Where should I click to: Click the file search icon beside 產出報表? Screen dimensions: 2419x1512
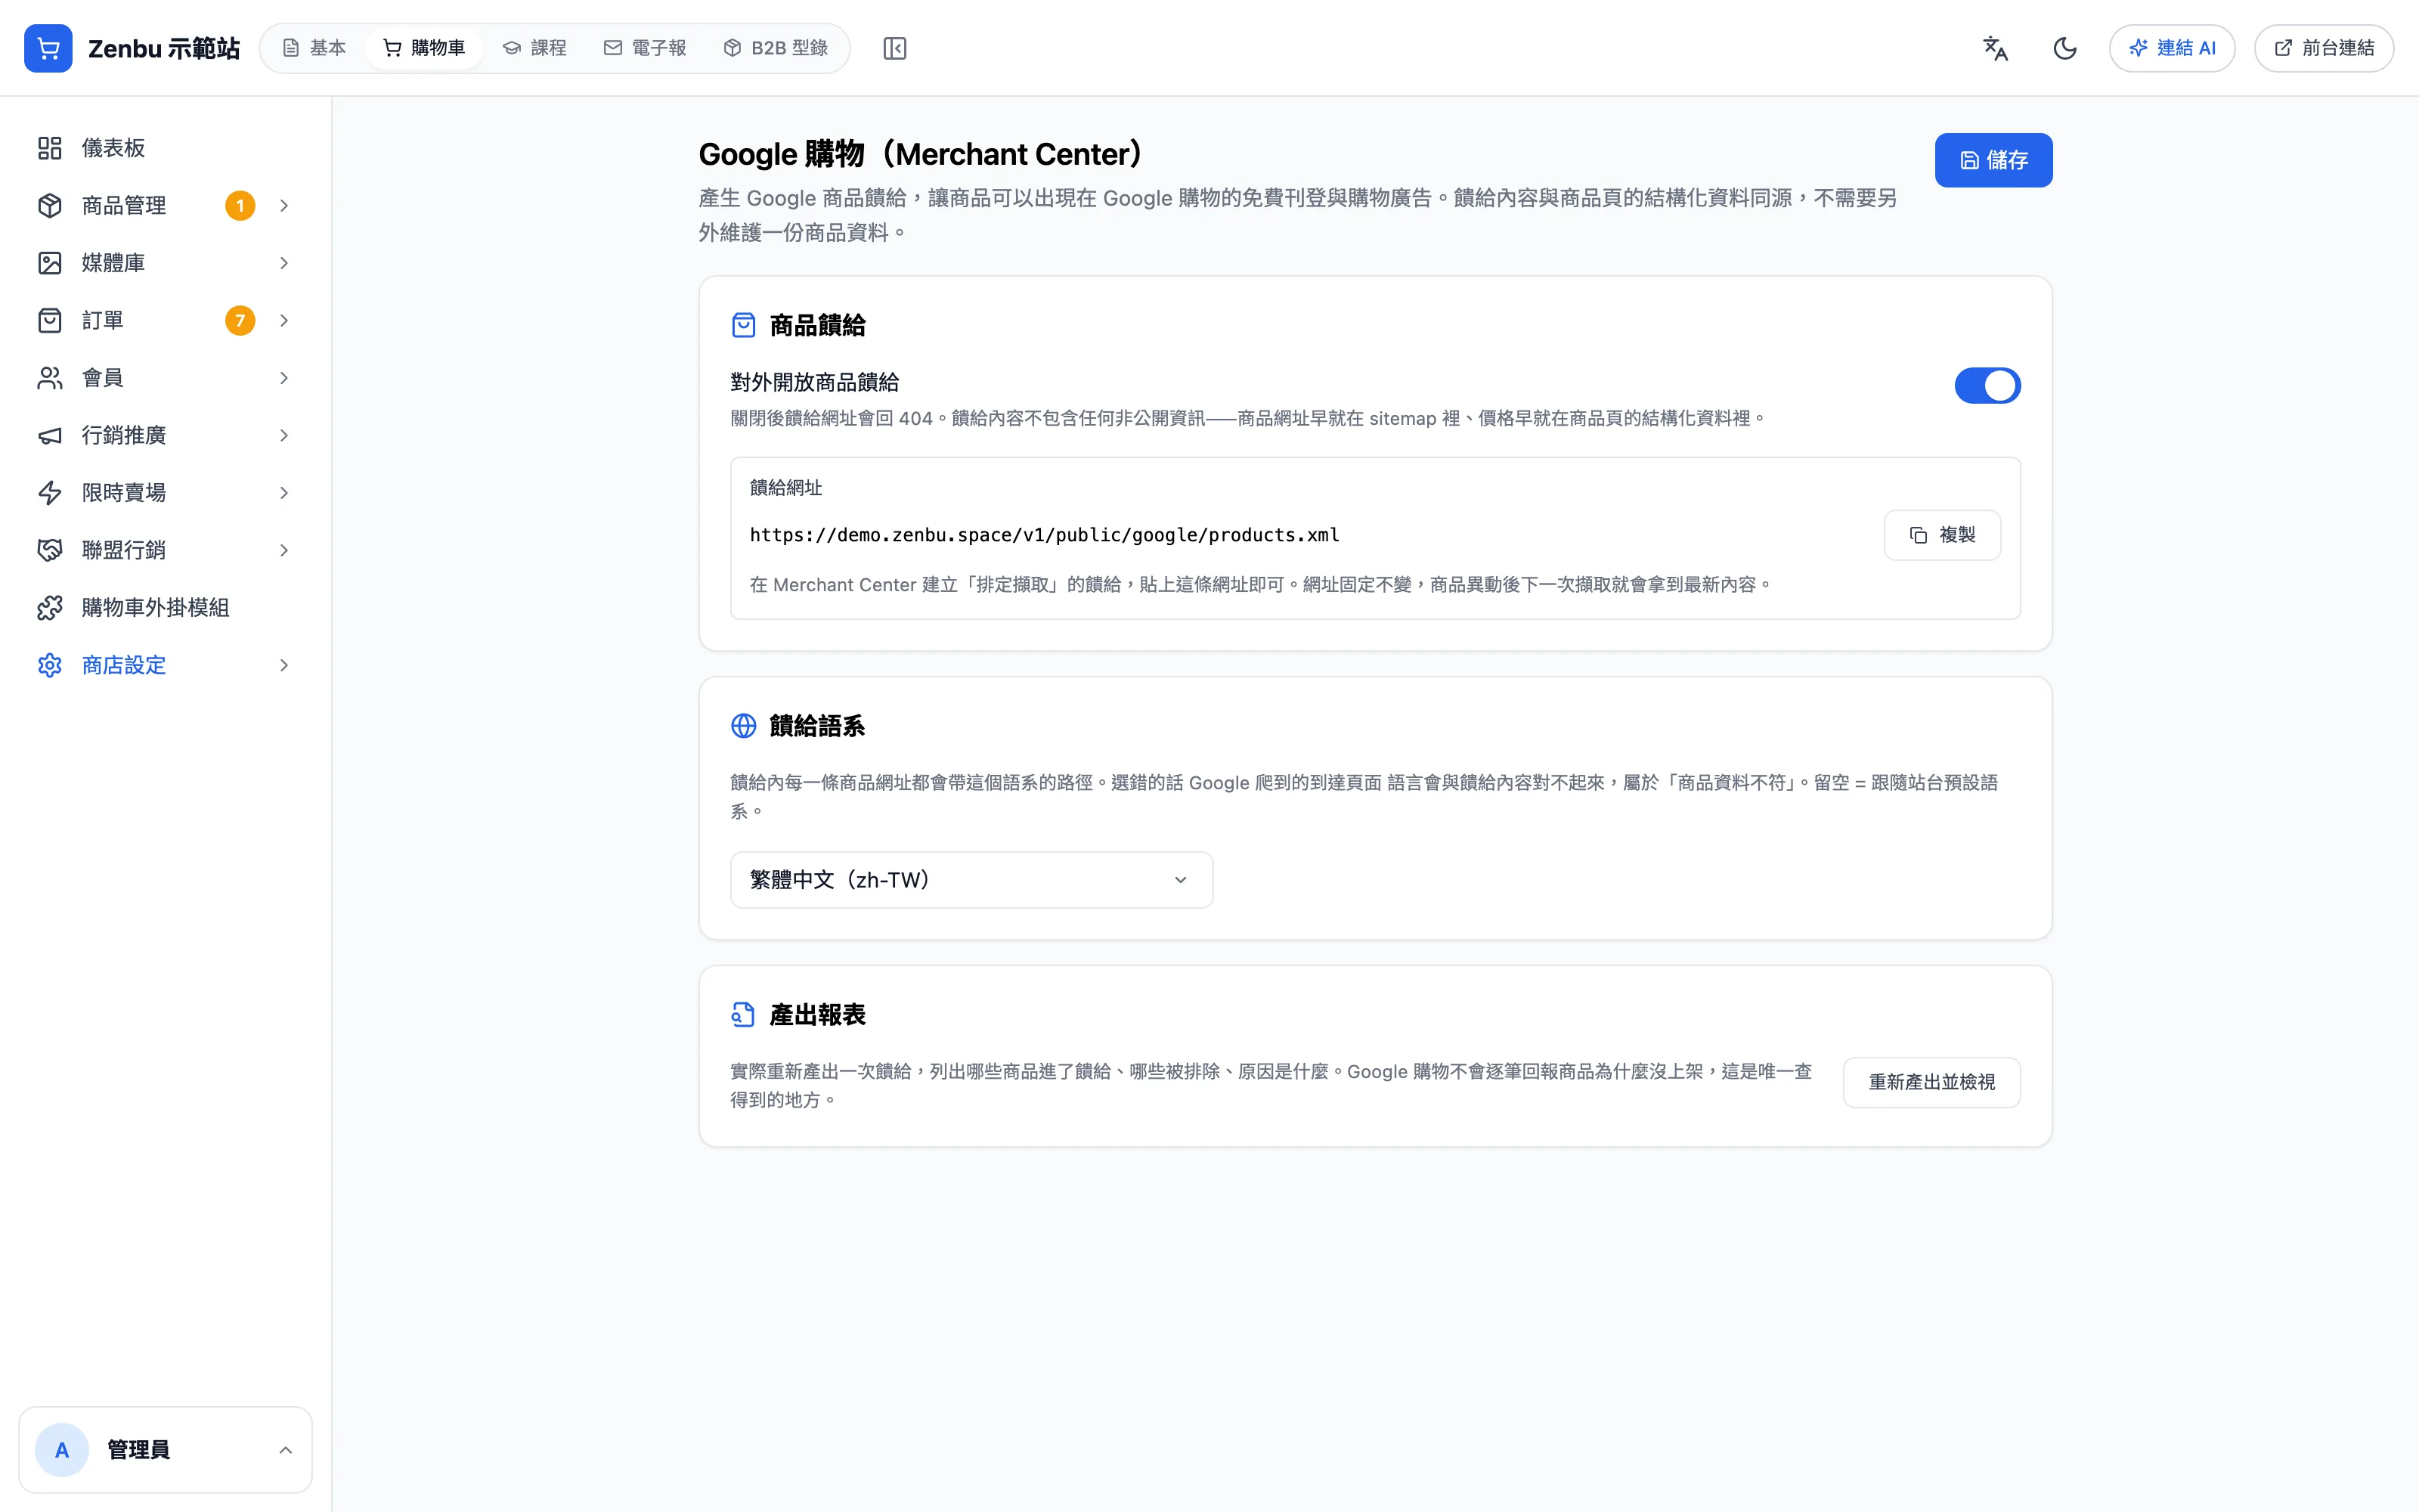coord(744,1015)
